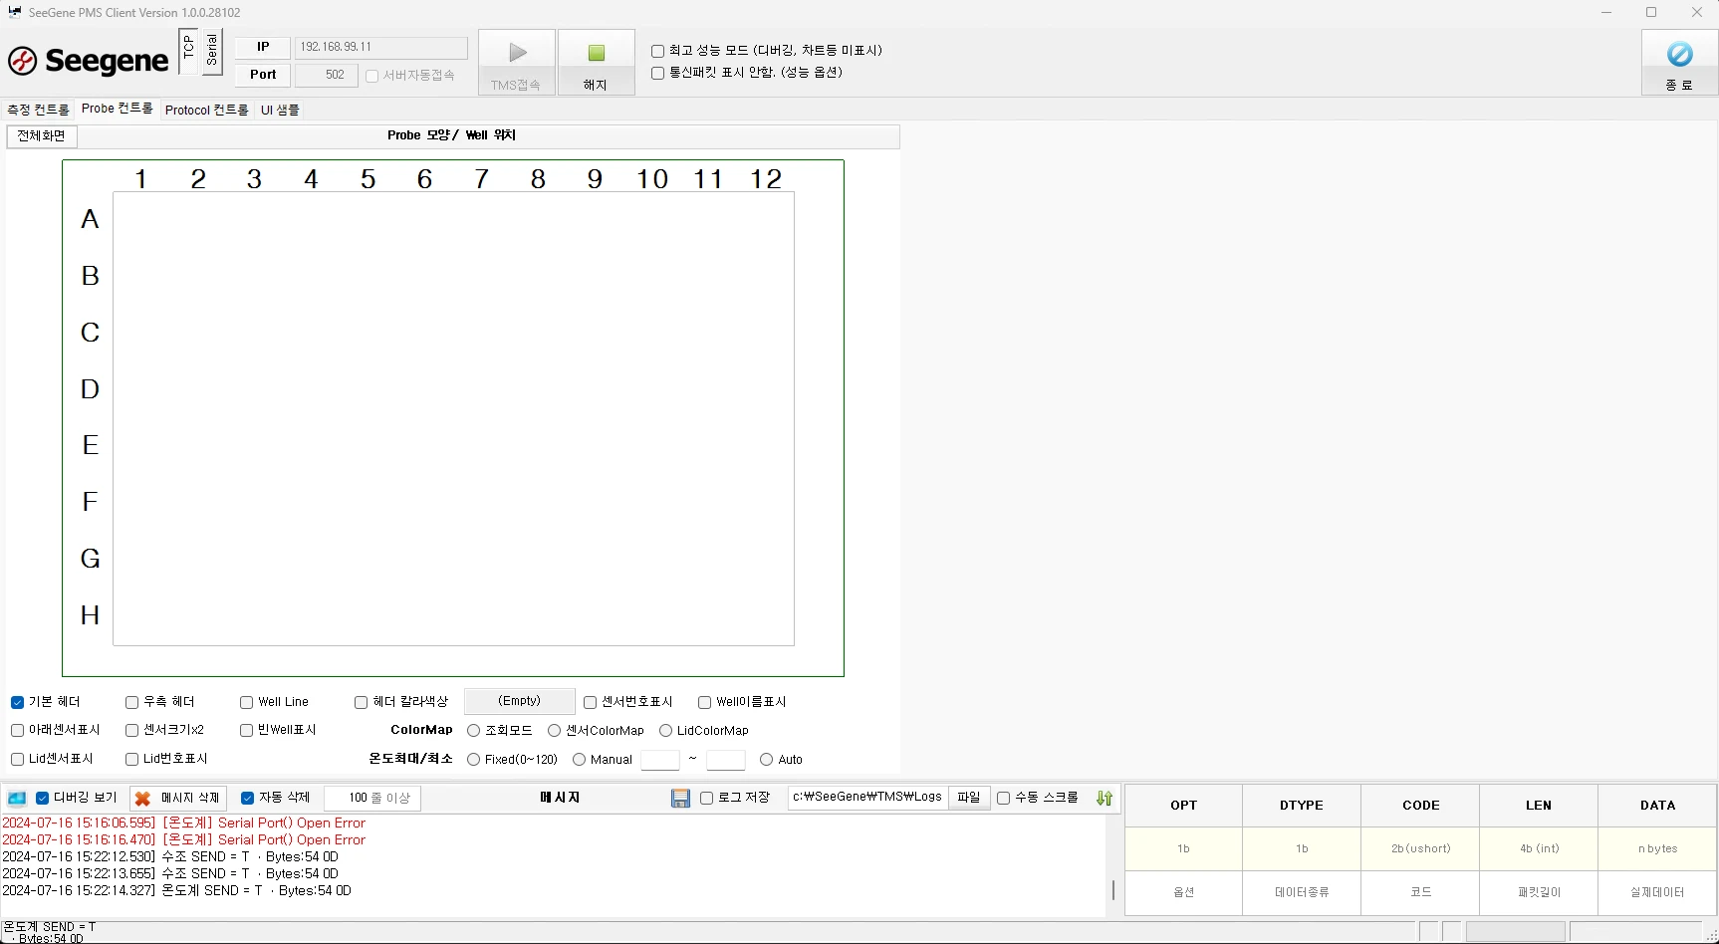This screenshot has width=1719, height=944.
Task: Enable the 센서번호표시 checkbox
Action: tap(590, 702)
